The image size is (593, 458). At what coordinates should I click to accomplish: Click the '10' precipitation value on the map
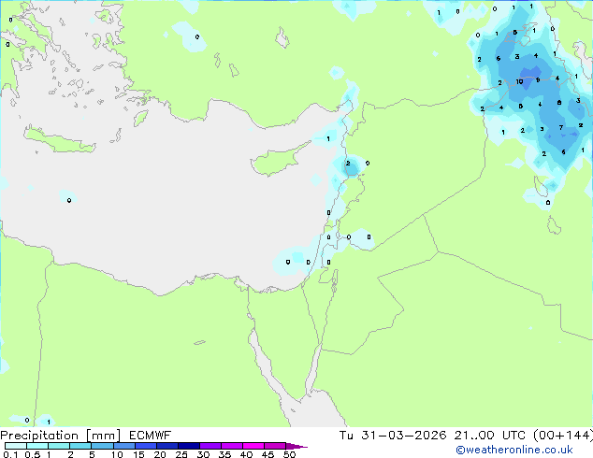tap(519, 81)
